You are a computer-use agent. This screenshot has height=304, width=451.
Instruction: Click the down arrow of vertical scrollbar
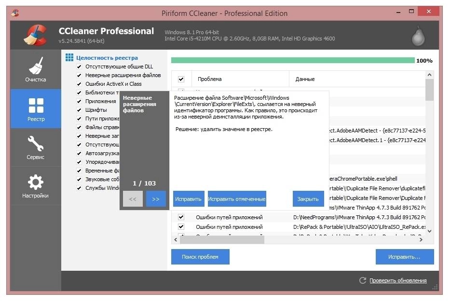(429, 231)
